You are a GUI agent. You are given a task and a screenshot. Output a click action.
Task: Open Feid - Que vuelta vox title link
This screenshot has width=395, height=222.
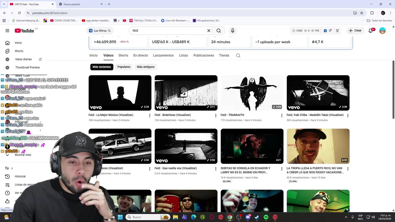point(176,168)
